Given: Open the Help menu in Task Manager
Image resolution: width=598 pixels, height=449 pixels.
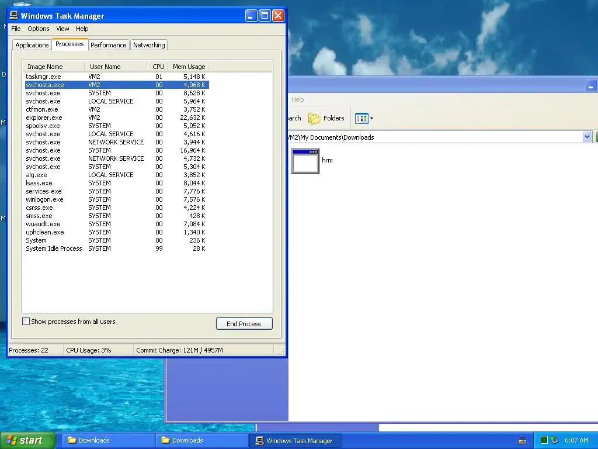Looking at the screenshot, I should (82, 29).
